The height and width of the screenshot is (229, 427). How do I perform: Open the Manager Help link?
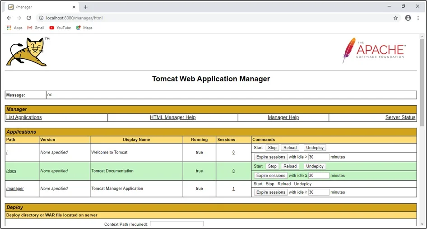pyautogui.click(x=283, y=117)
